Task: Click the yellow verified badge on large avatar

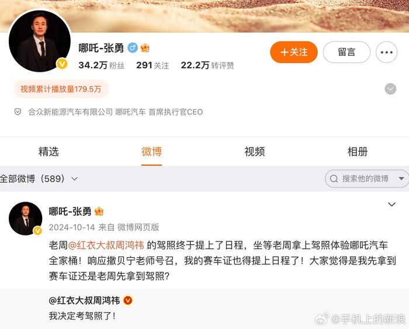Action: point(62,64)
